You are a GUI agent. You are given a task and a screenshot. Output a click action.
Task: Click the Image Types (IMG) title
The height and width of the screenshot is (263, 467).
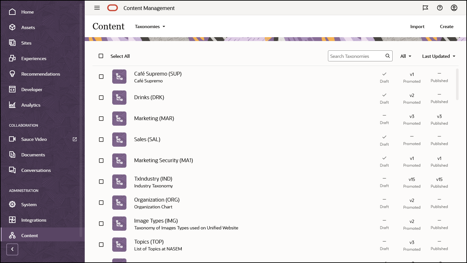point(156,221)
